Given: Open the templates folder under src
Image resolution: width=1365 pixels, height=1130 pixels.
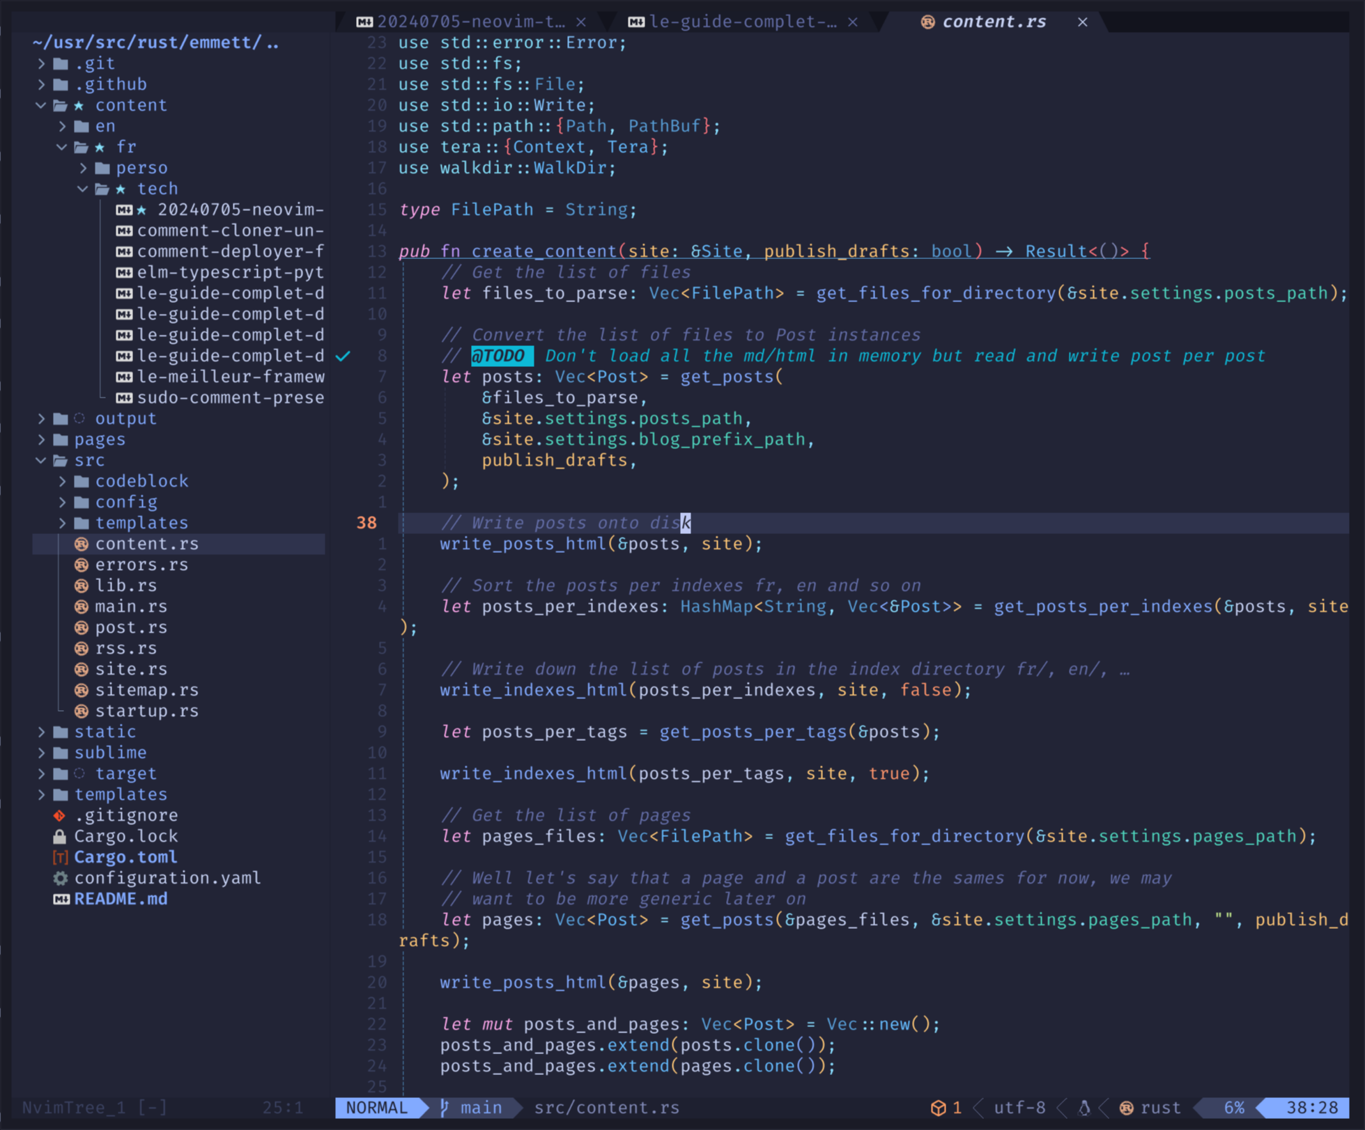Looking at the screenshot, I should tap(141, 523).
